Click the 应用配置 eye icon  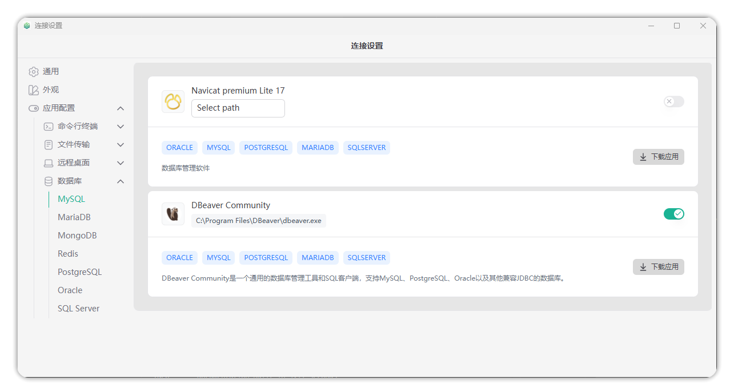coord(33,108)
